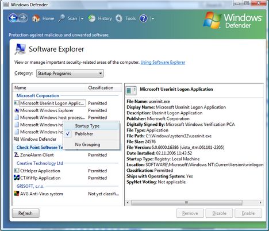Click the Refresh button

pyautogui.click(x=26, y=213)
